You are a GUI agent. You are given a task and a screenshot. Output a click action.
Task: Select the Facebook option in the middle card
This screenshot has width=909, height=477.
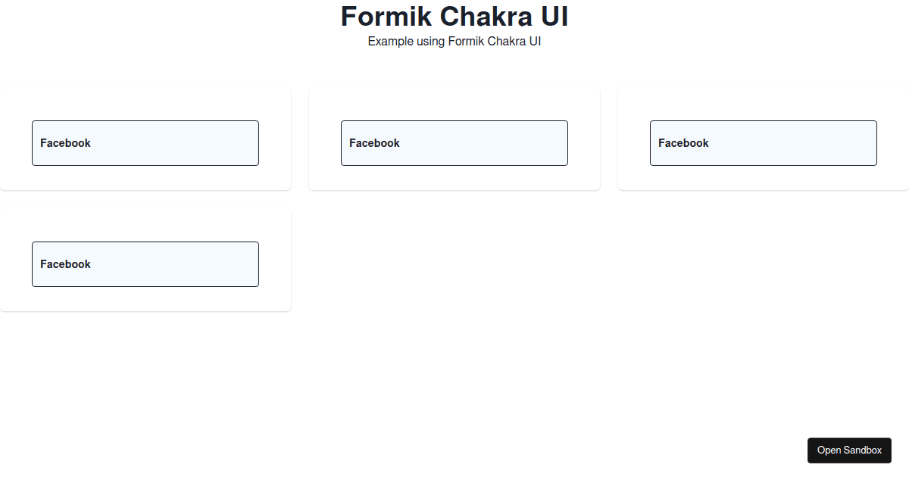pos(454,143)
